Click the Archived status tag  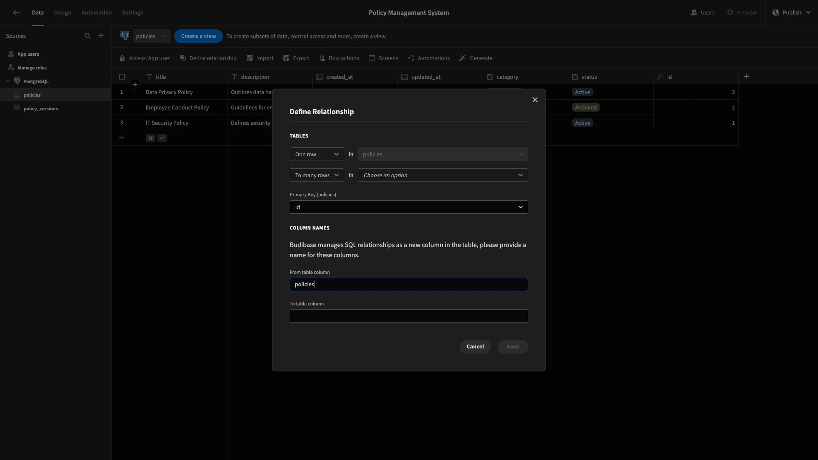pos(586,108)
